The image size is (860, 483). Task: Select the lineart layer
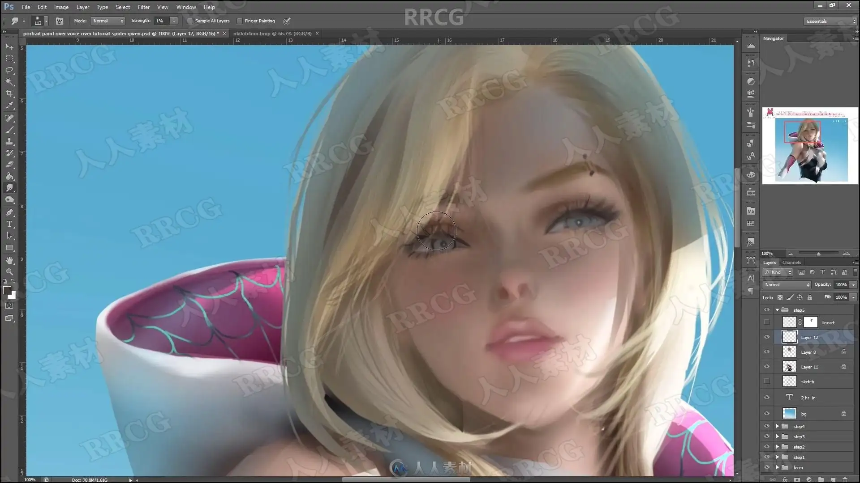point(828,322)
